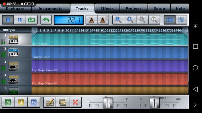Select track 4 Hip Hop drum icon

pos(13,79)
